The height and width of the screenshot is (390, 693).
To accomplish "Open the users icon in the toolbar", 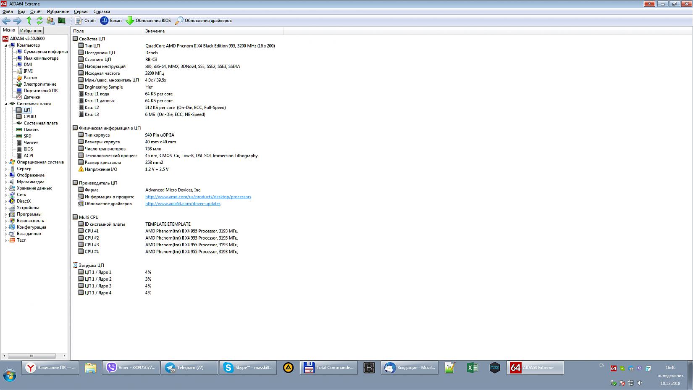I will [x=50, y=21].
